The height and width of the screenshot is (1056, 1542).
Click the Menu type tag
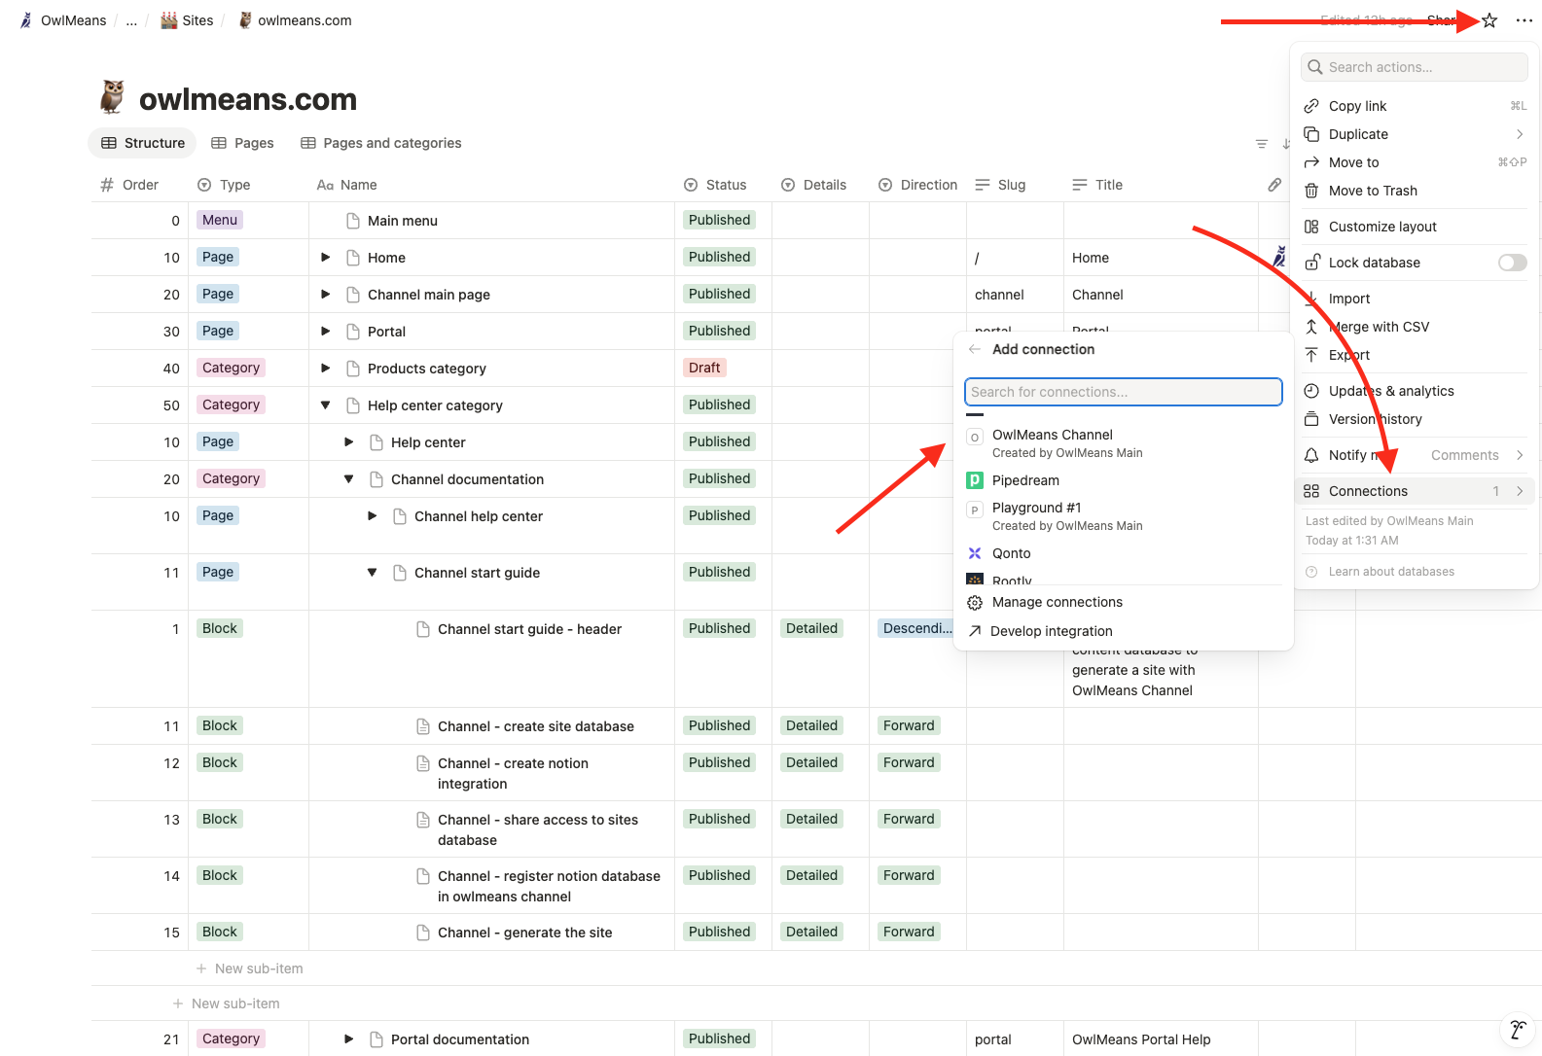coord(220,220)
